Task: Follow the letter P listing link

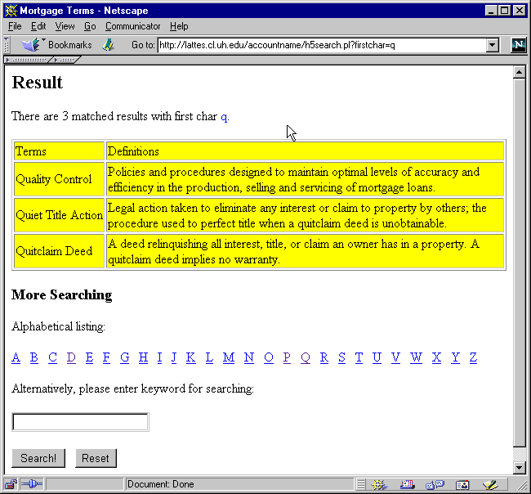Action: coord(287,357)
